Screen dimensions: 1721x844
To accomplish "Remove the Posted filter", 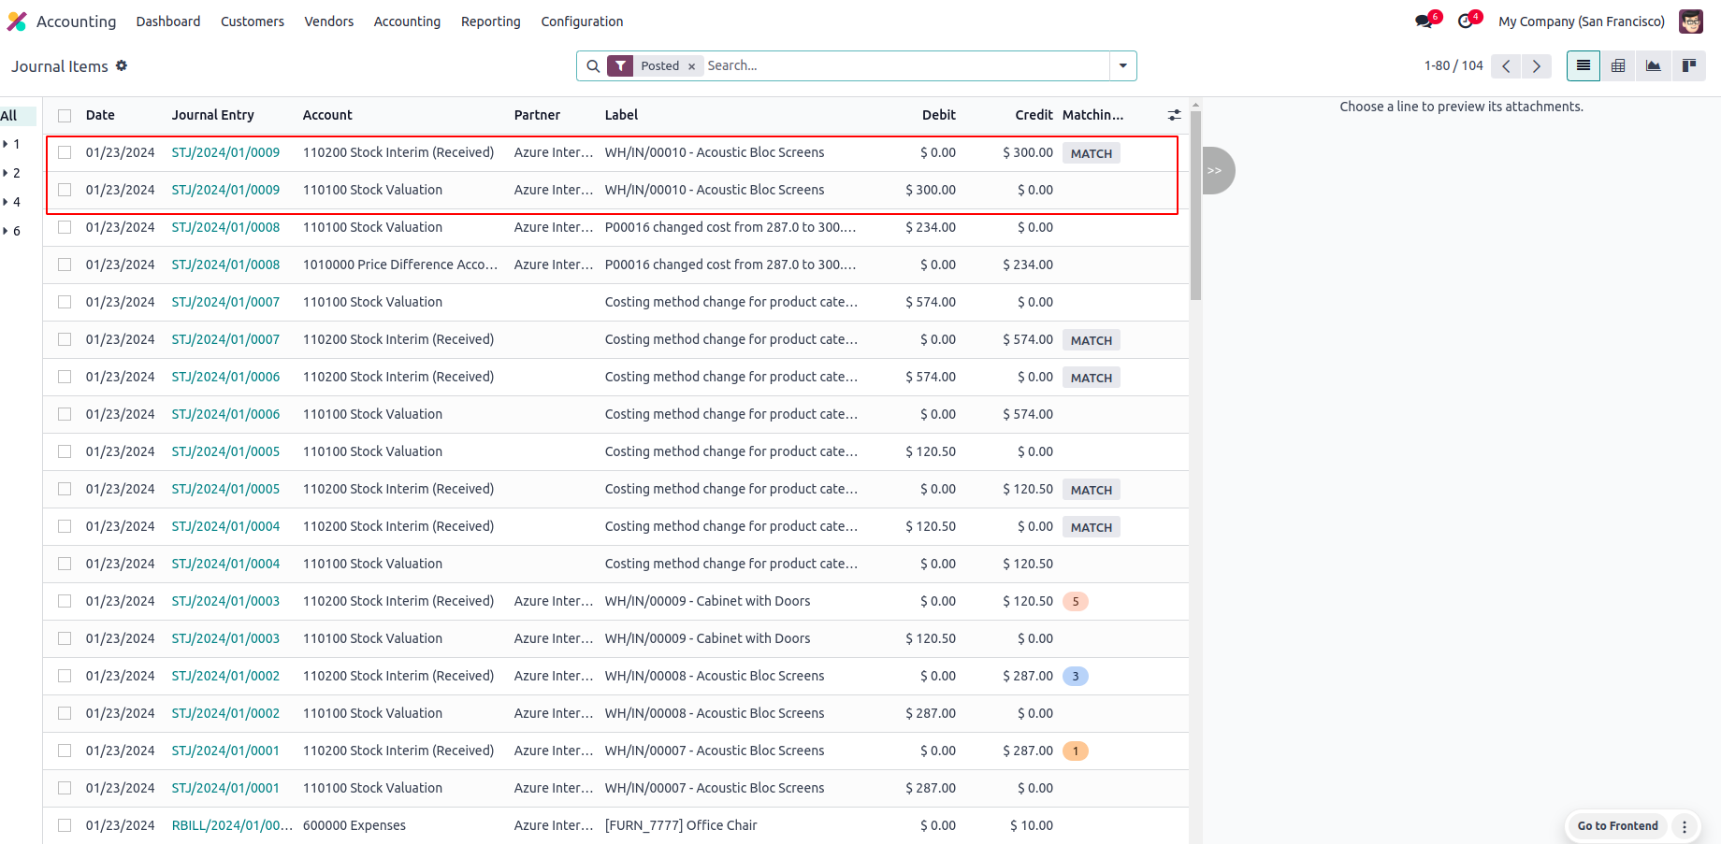I will tap(691, 66).
